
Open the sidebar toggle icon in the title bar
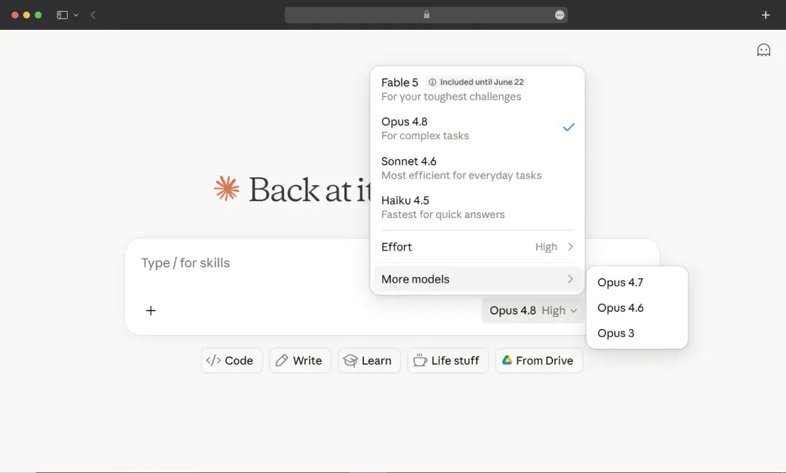click(62, 15)
